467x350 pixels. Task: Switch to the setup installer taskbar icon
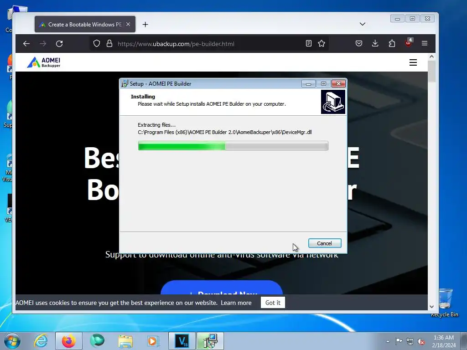pos(210,341)
